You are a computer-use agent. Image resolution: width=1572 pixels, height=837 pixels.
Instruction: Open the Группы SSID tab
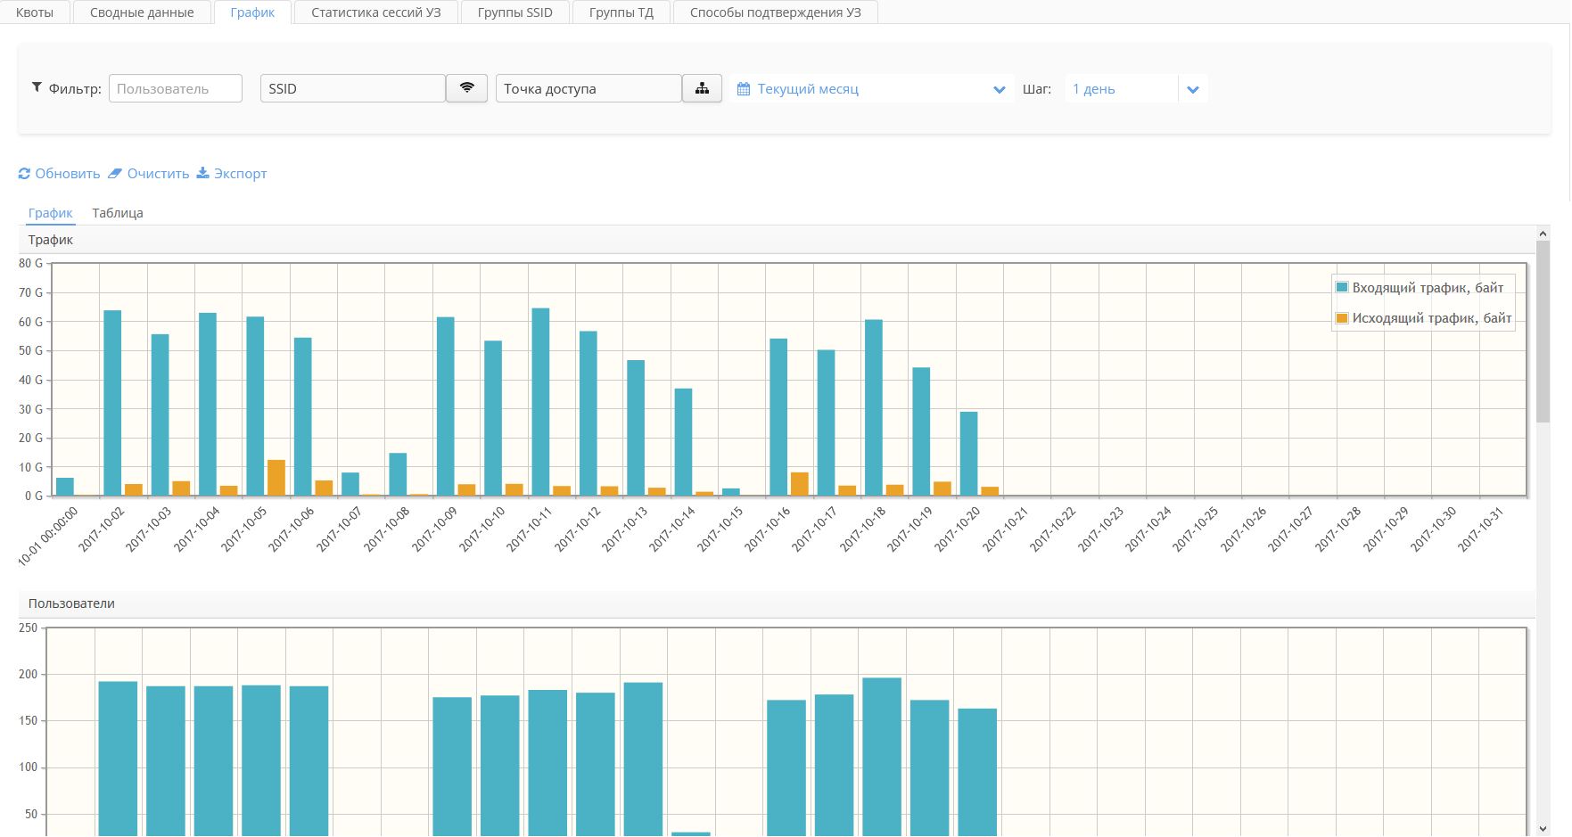[514, 12]
